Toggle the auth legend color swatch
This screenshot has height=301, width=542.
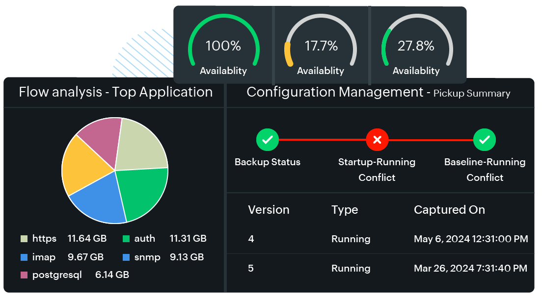126,239
